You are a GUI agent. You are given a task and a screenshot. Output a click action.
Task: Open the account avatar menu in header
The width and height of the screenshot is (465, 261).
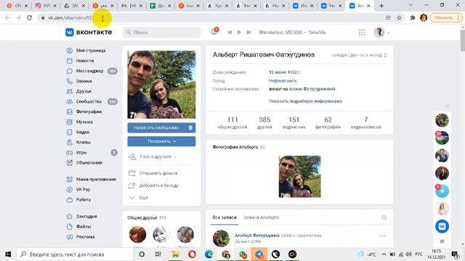coord(381,32)
